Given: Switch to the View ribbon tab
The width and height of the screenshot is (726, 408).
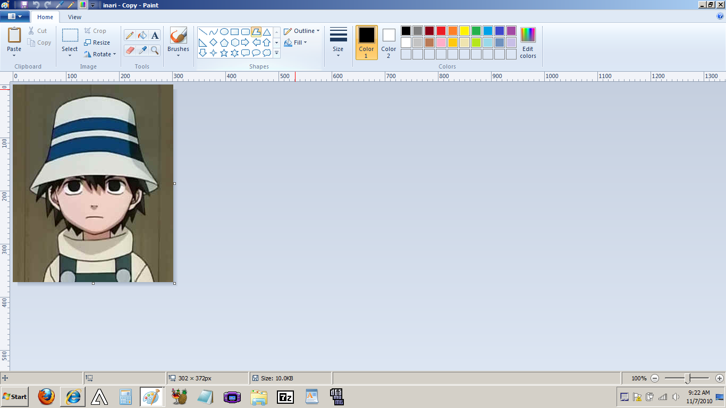Looking at the screenshot, I should coord(75,17).
